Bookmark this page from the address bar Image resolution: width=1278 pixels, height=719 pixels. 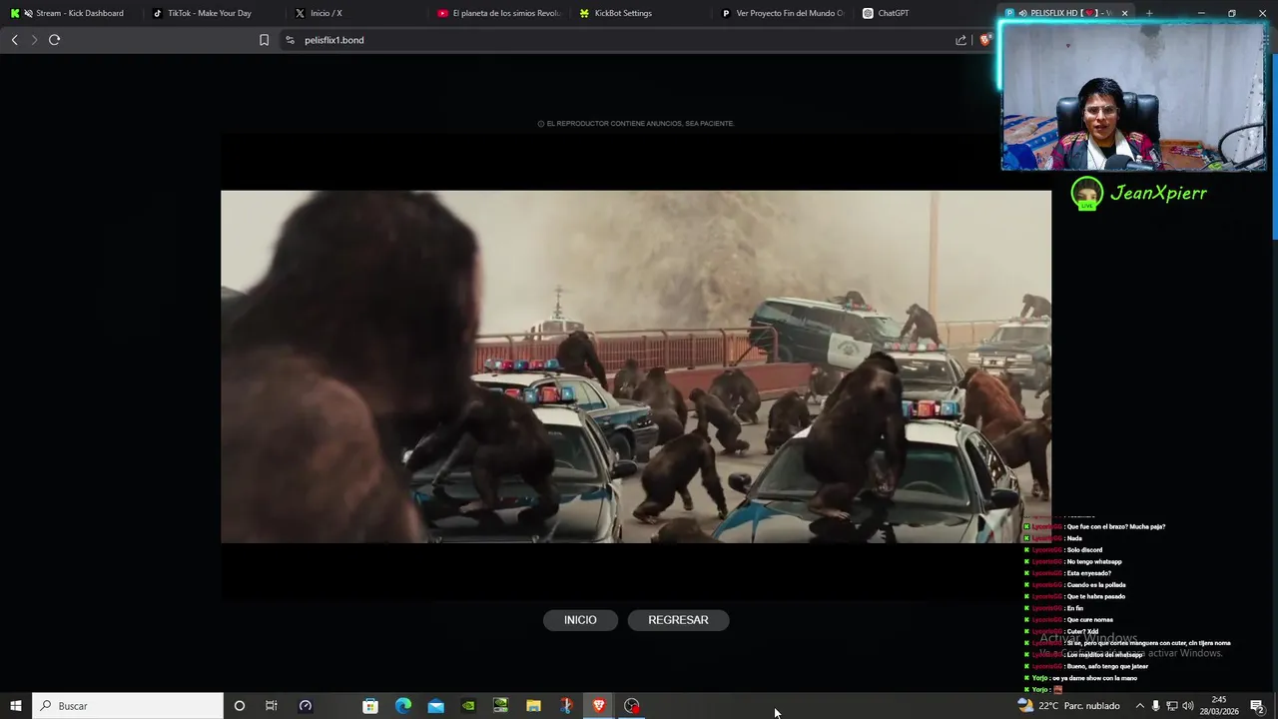[x=264, y=40]
